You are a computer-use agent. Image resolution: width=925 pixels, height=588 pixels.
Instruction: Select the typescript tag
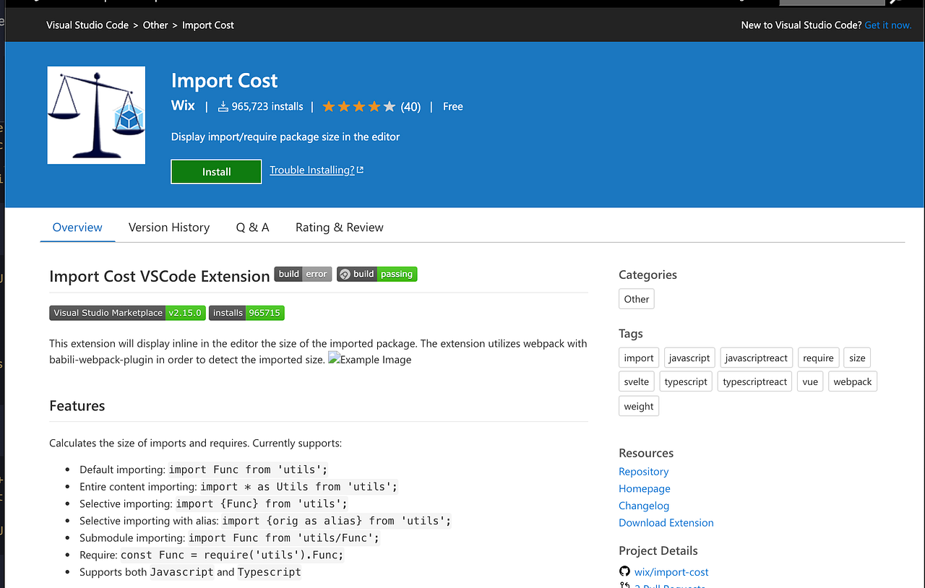[x=686, y=381]
